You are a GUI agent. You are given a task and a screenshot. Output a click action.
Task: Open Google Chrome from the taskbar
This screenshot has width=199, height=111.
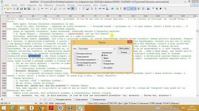click(41, 108)
